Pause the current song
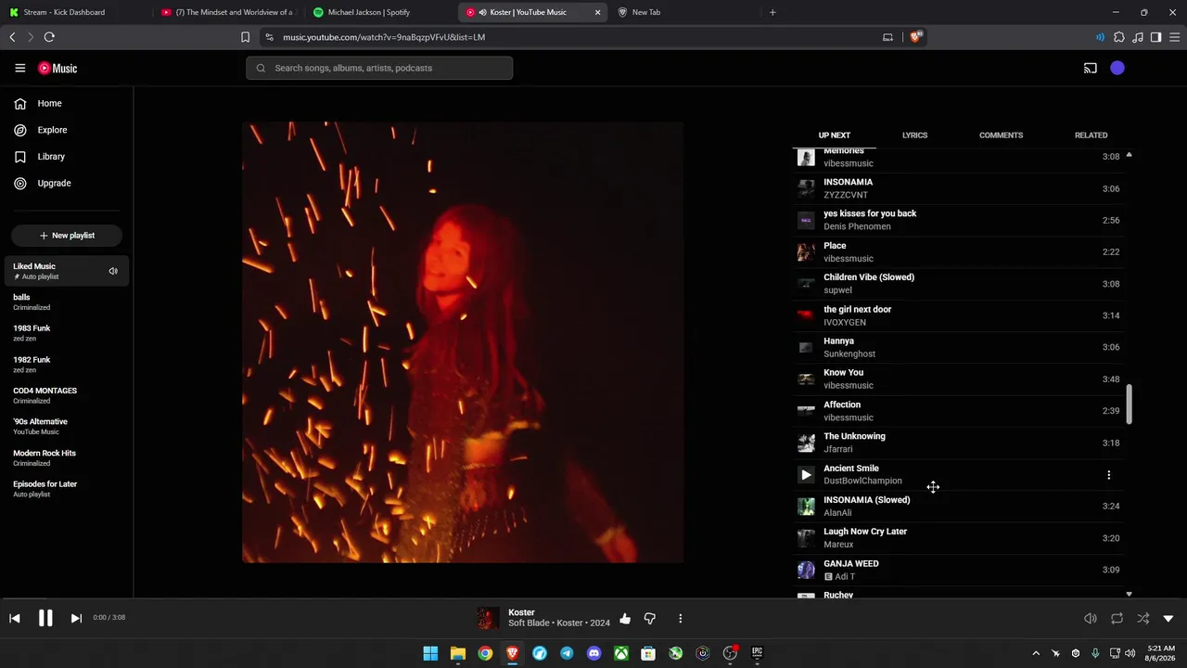 click(45, 618)
